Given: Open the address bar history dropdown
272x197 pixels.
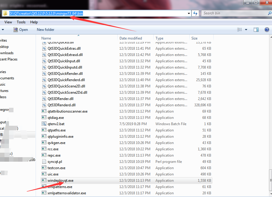Looking at the screenshot, I should coord(189,13).
